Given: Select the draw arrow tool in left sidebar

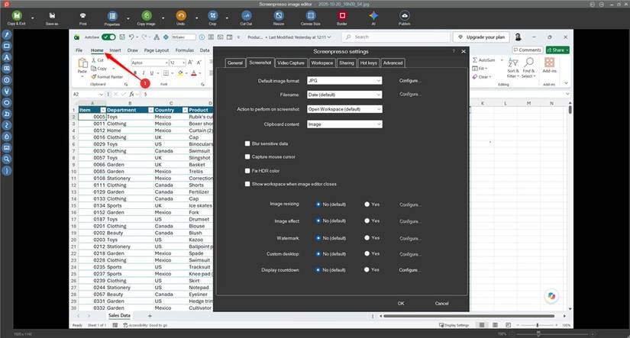Looking at the screenshot, I should point(6,35).
